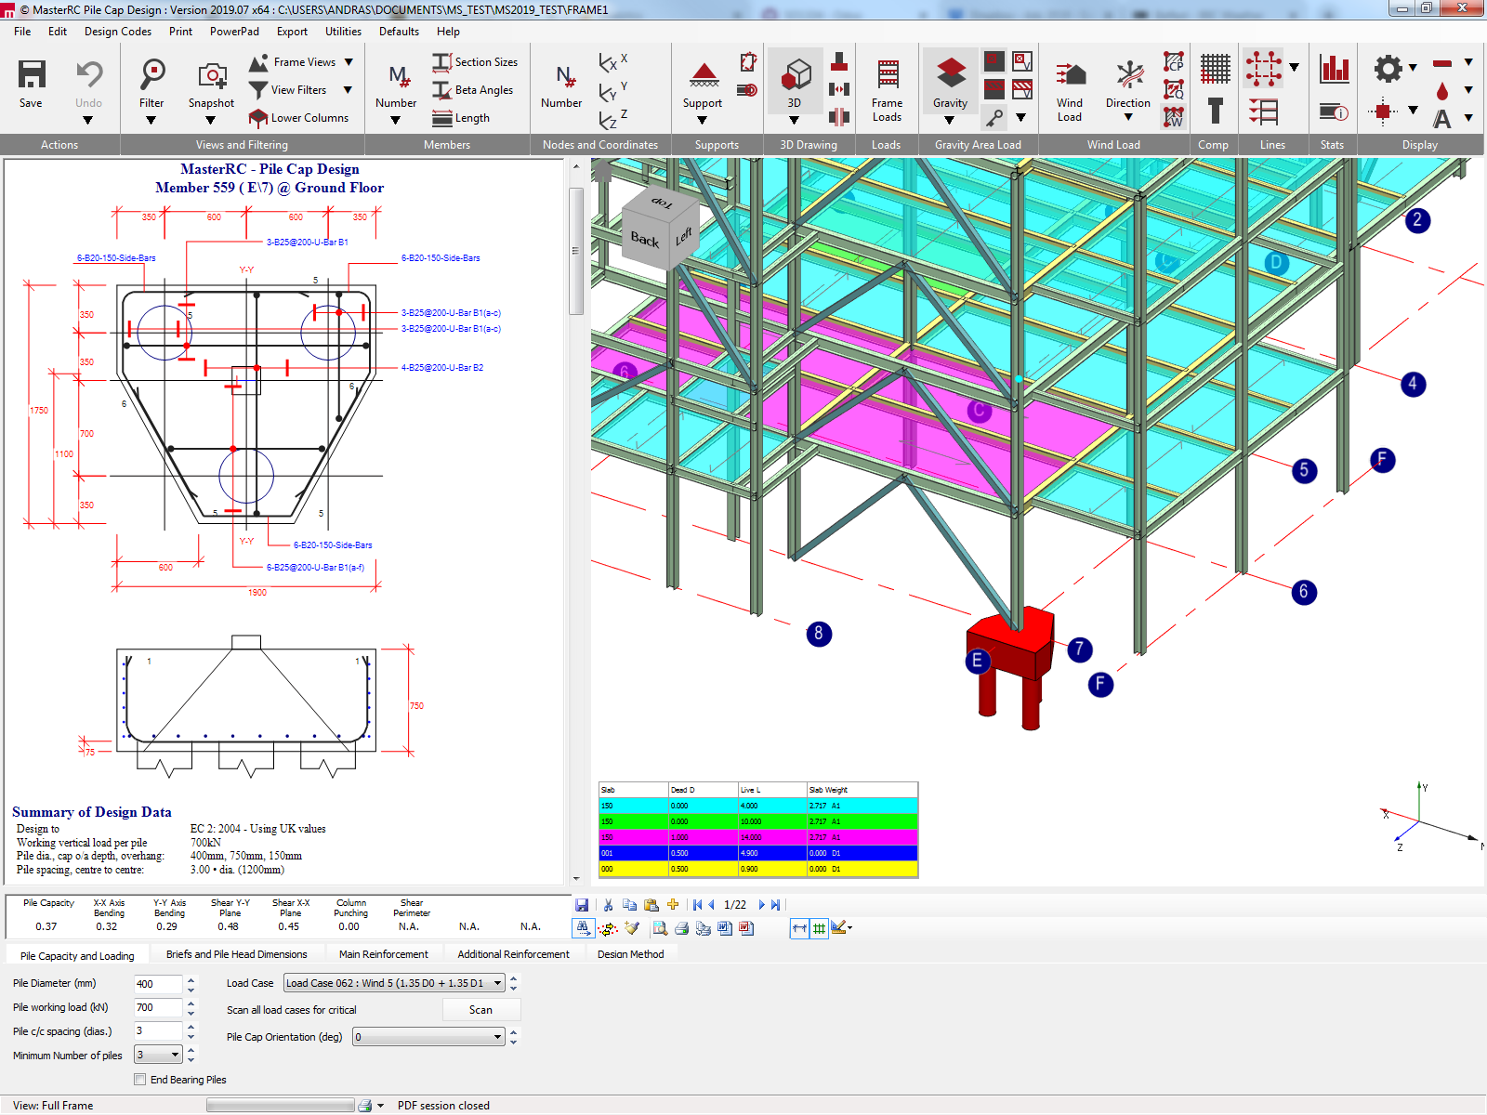Switch to Additional Reinforcement tab

pos(513,954)
